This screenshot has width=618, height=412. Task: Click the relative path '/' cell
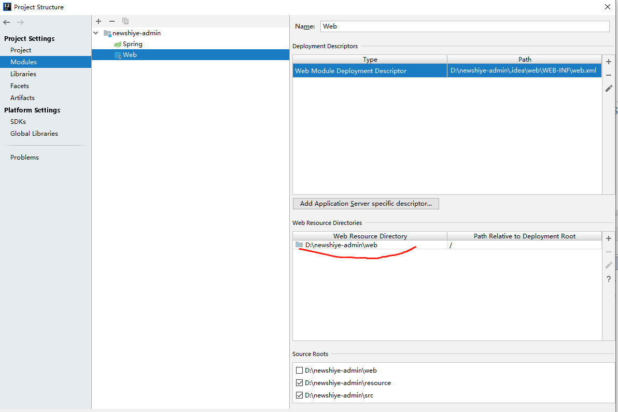click(524, 245)
